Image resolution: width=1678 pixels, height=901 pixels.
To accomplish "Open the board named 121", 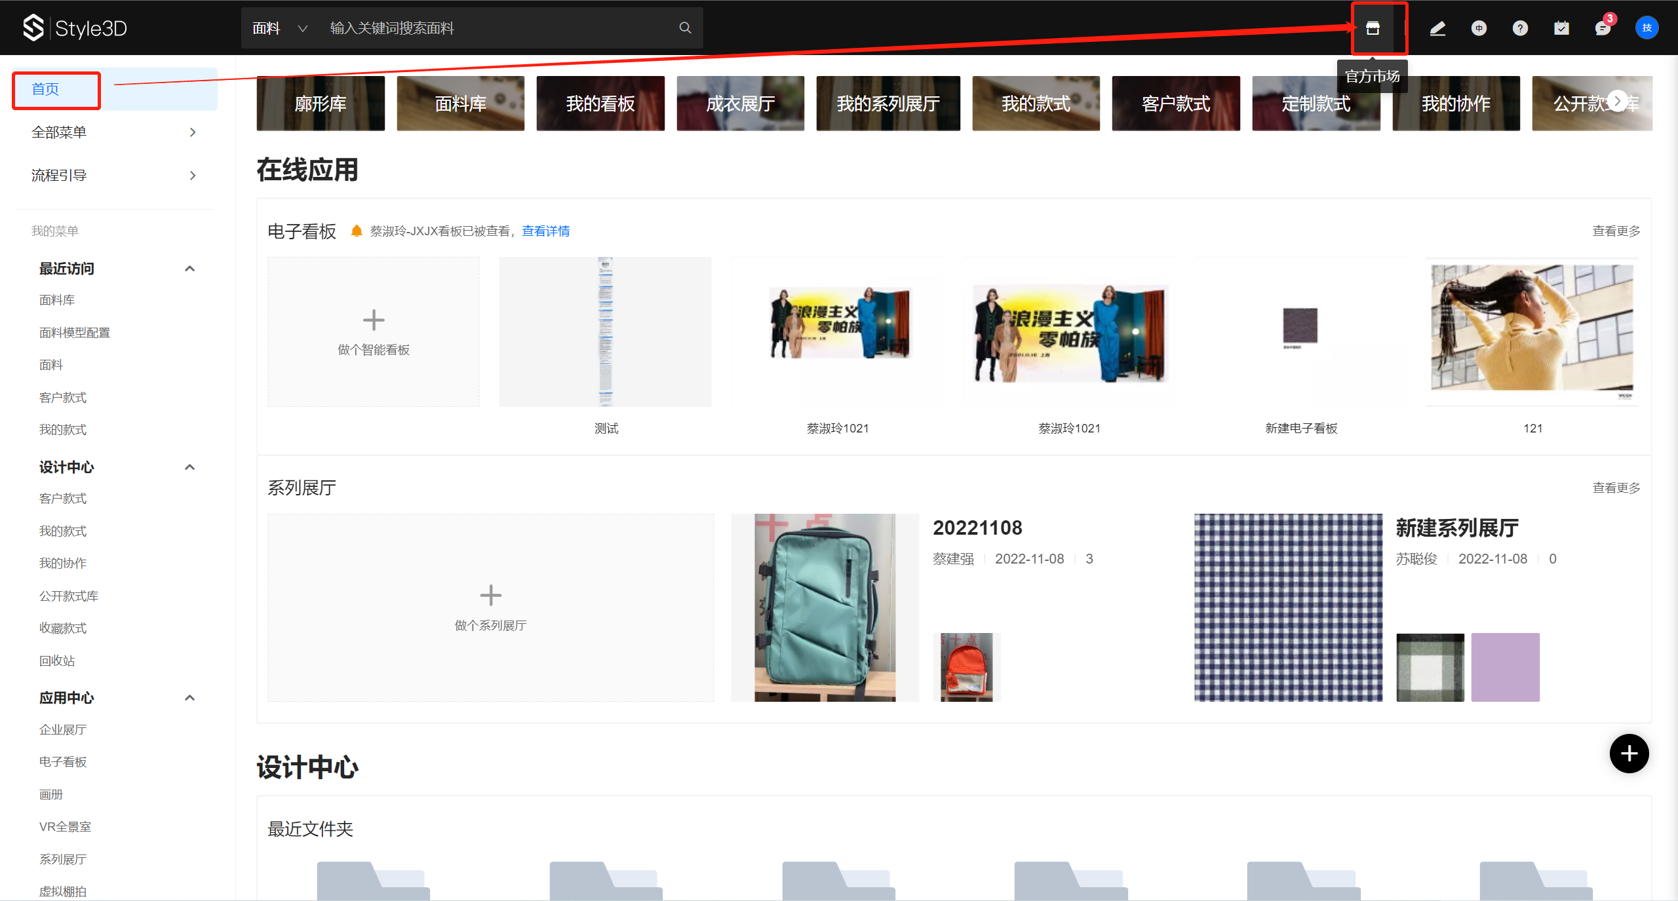I will click(1532, 332).
